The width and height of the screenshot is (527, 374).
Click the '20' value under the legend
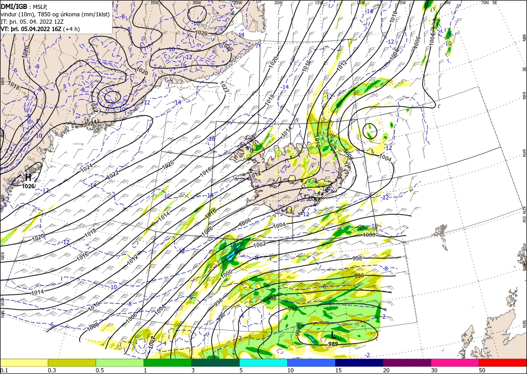(x=386, y=370)
